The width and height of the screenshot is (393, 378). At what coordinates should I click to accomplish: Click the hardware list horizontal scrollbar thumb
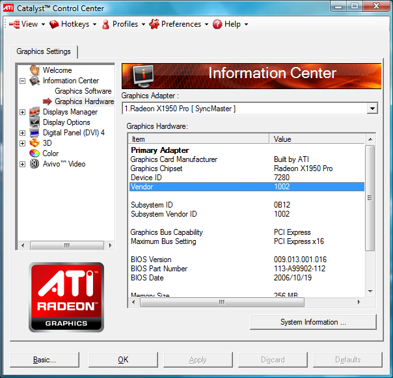222,302
